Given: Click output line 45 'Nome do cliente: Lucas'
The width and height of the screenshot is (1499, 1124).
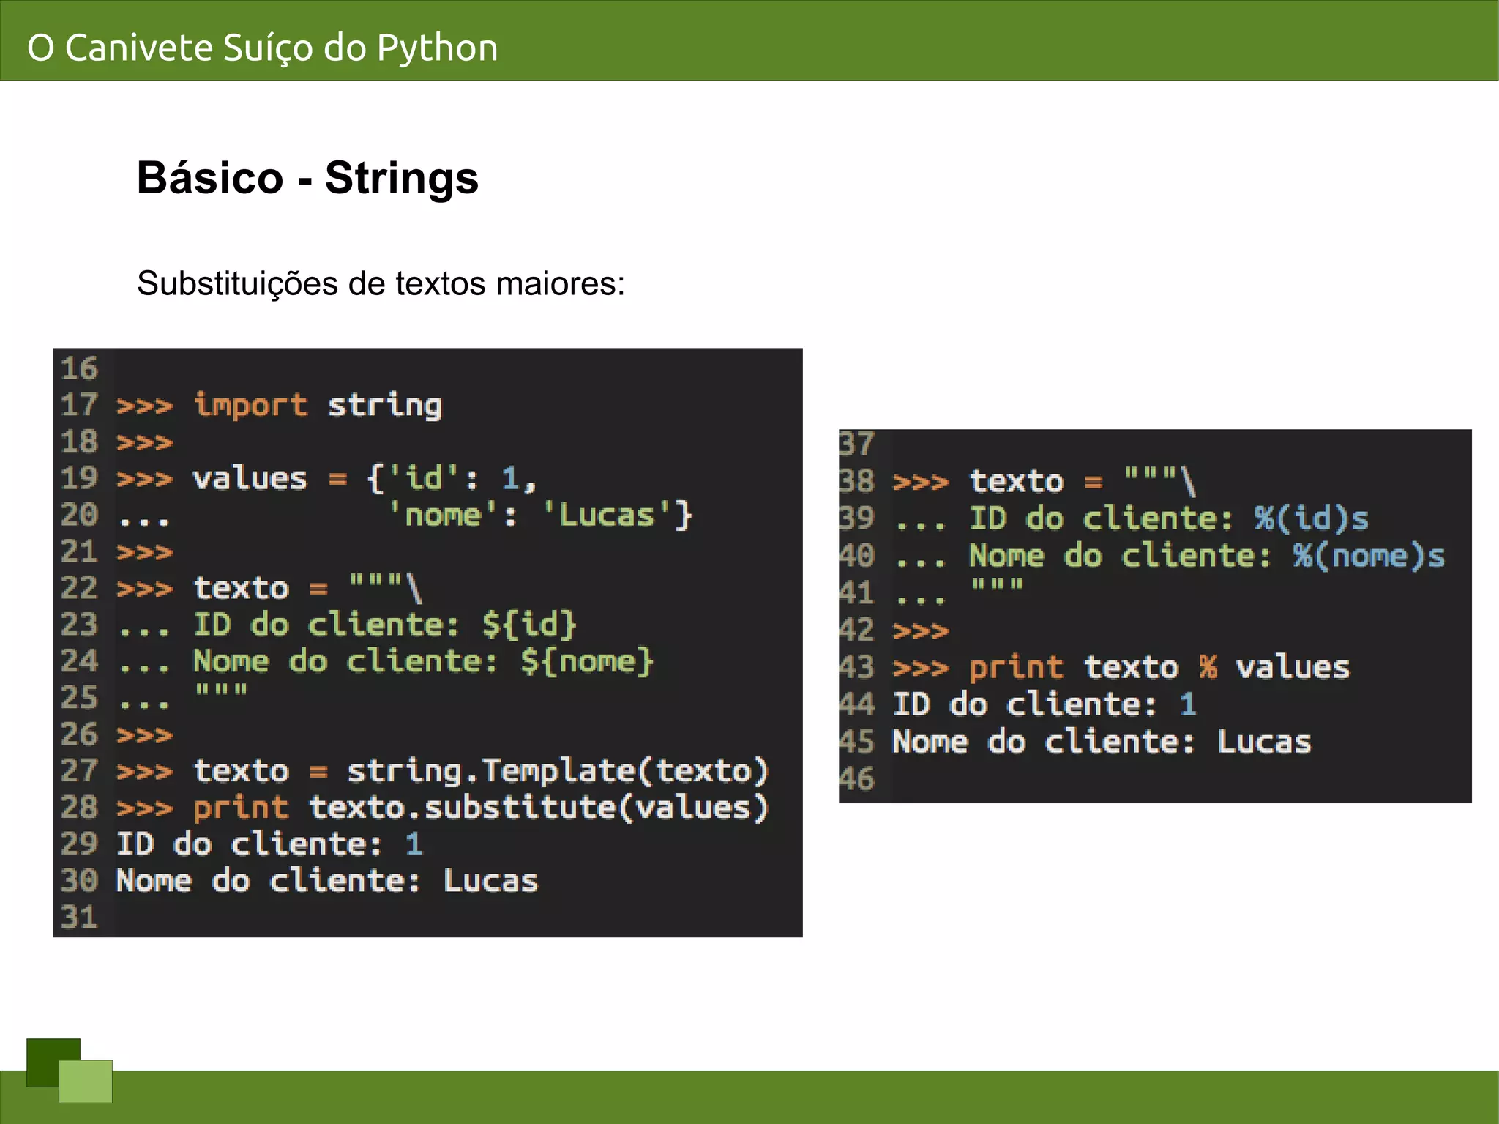Looking at the screenshot, I should [1102, 742].
